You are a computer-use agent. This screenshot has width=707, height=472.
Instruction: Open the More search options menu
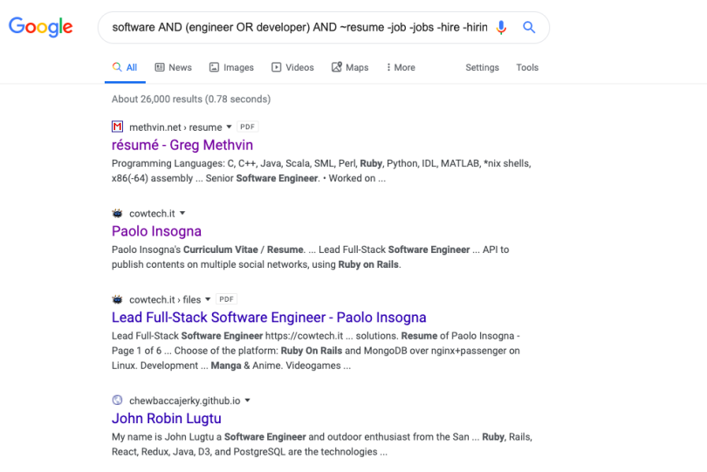(401, 68)
